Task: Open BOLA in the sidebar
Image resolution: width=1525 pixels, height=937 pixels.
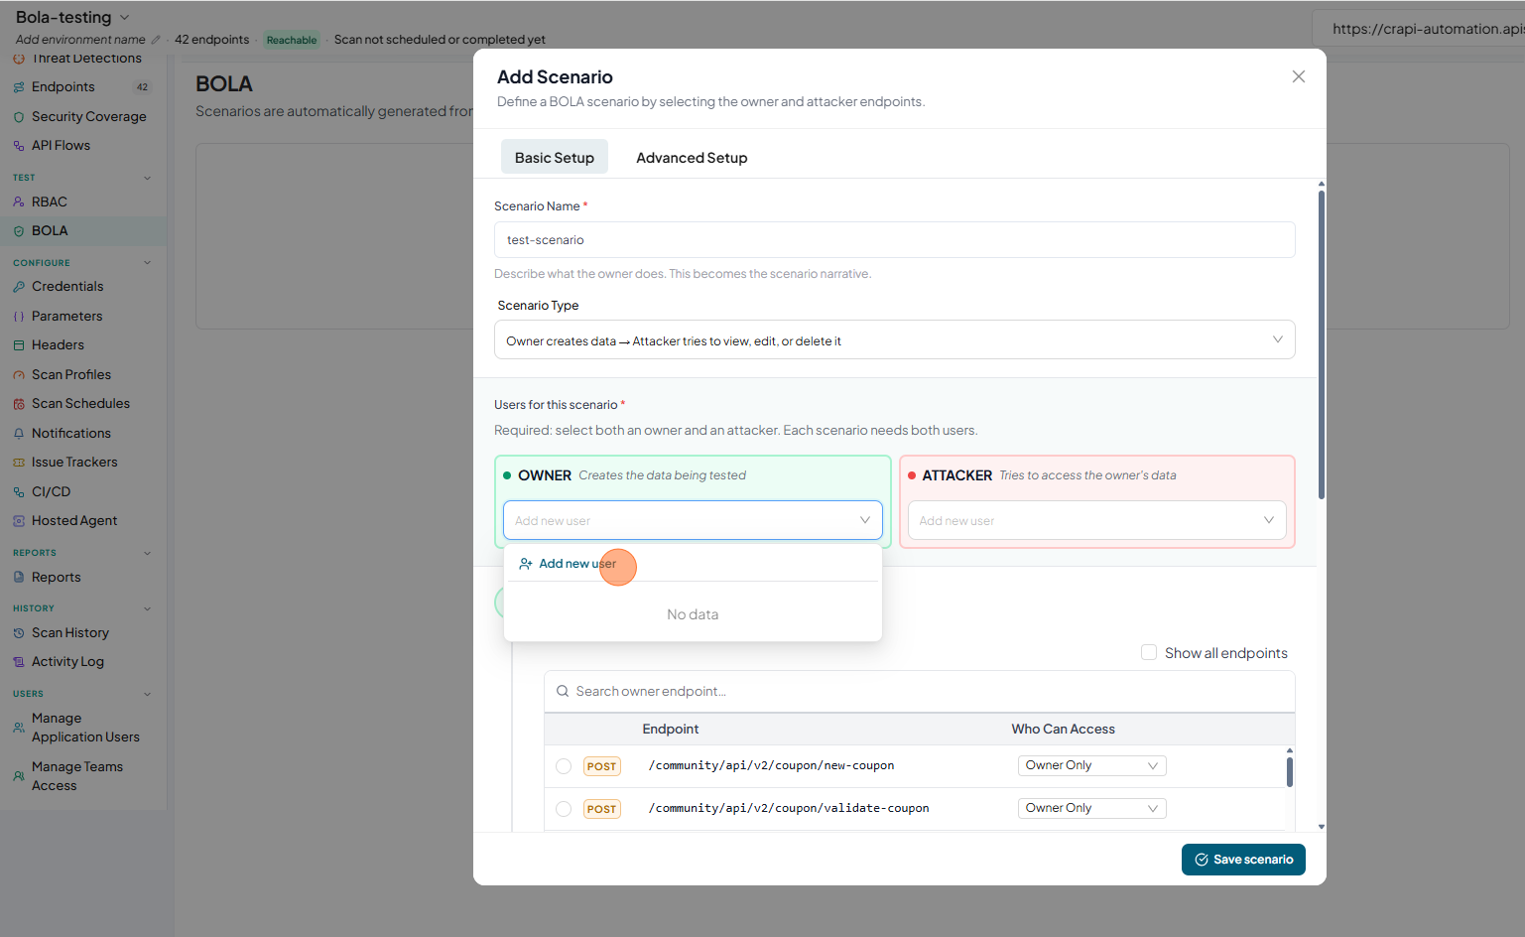Action: 83,231
